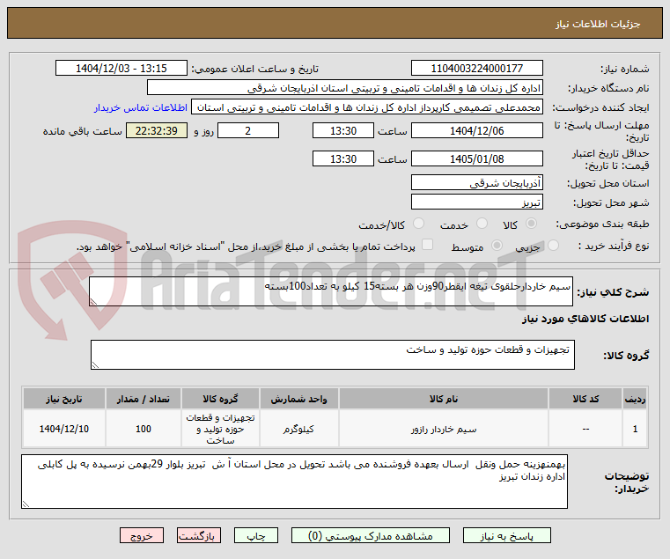Click delivery province field آذربایجان شرقی
The image size is (670, 559).
coord(477,183)
